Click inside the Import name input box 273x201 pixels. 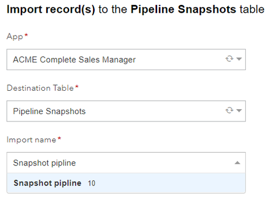pos(126,163)
